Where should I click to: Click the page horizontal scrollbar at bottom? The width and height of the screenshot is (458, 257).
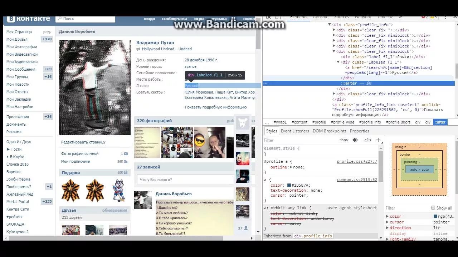tap(116, 238)
